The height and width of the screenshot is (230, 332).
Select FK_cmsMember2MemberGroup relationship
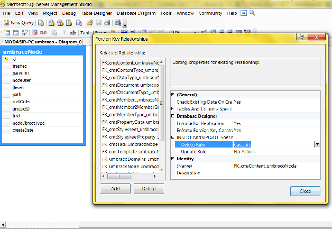point(130,107)
